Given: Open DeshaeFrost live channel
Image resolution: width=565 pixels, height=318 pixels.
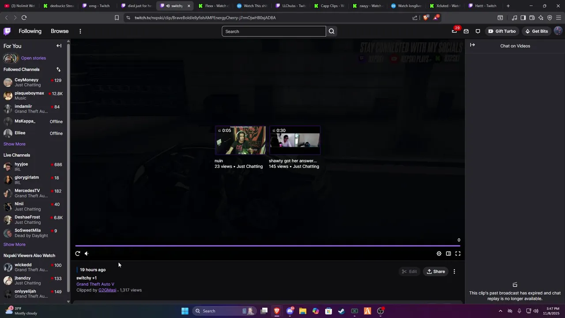Looking at the screenshot, I should click(x=33, y=220).
